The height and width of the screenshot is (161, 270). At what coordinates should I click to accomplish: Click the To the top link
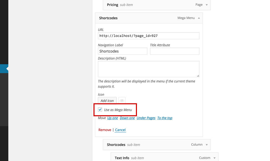pyautogui.click(x=165, y=118)
